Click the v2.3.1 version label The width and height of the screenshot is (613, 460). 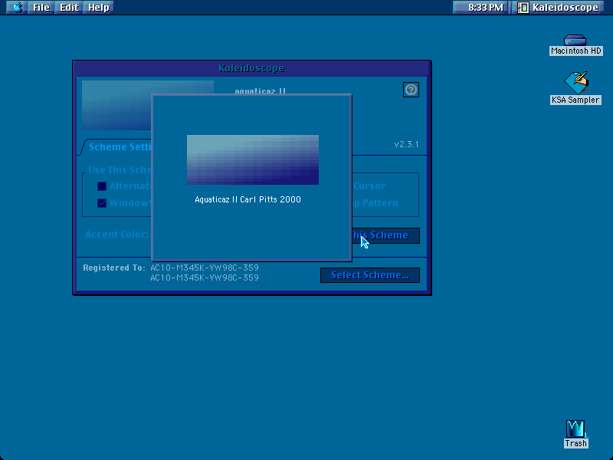(x=406, y=144)
